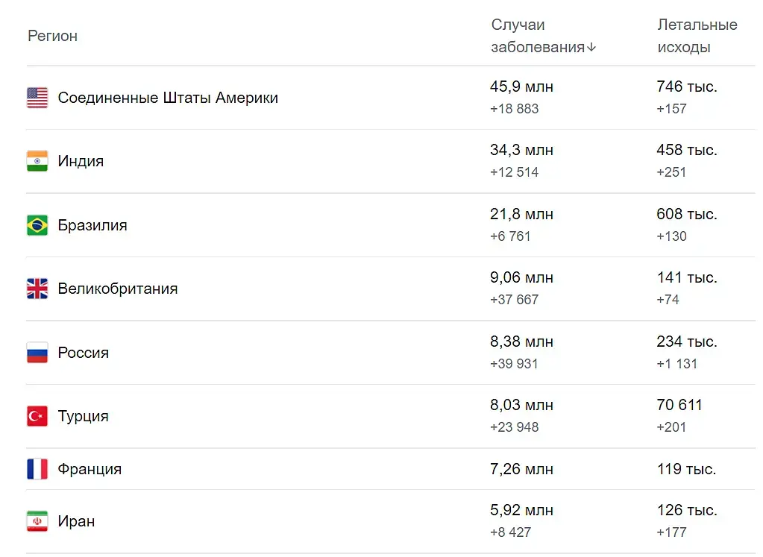
Task: Click France's 7,26 млн cases value
Action: click(x=521, y=469)
